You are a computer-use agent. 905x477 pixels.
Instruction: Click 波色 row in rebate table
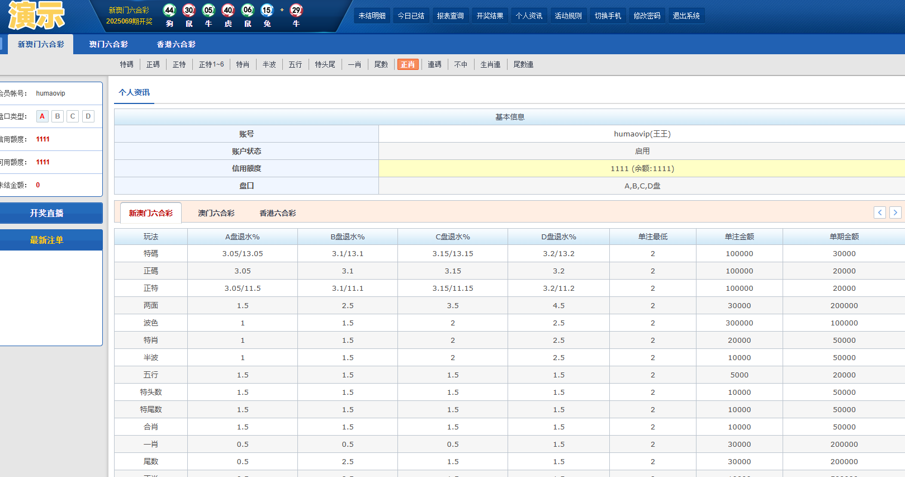point(510,323)
